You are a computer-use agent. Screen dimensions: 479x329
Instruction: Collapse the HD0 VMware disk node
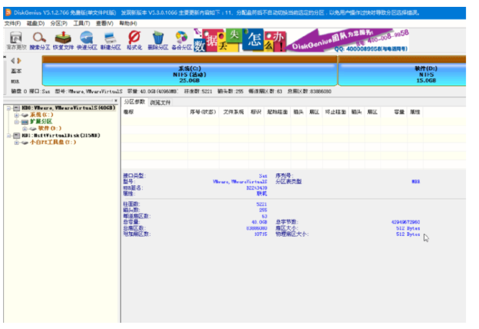click(x=9, y=108)
